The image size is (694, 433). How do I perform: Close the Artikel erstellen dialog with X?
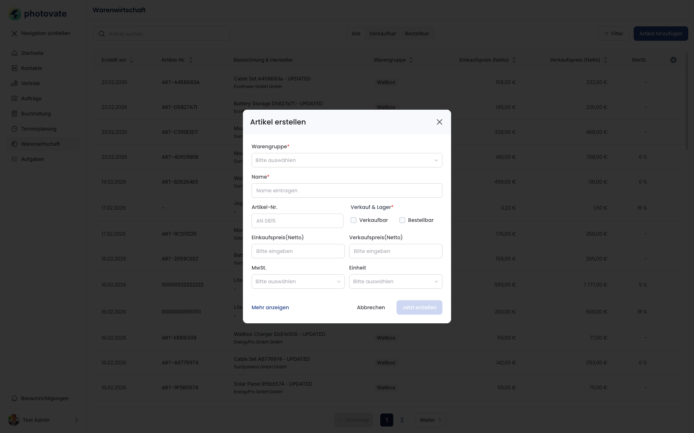point(439,122)
